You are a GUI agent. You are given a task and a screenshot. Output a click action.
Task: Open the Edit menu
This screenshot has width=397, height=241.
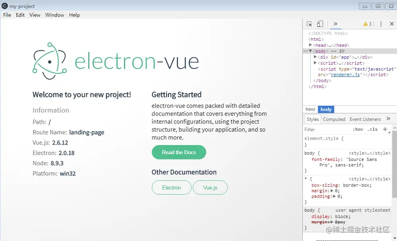coord(20,15)
